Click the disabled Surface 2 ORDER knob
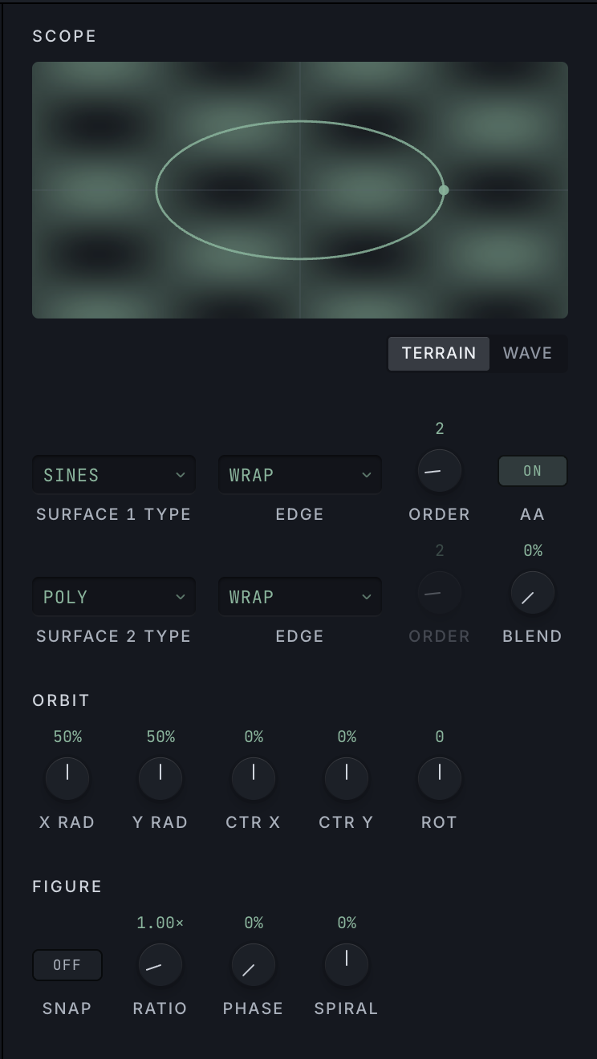 [440, 593]
